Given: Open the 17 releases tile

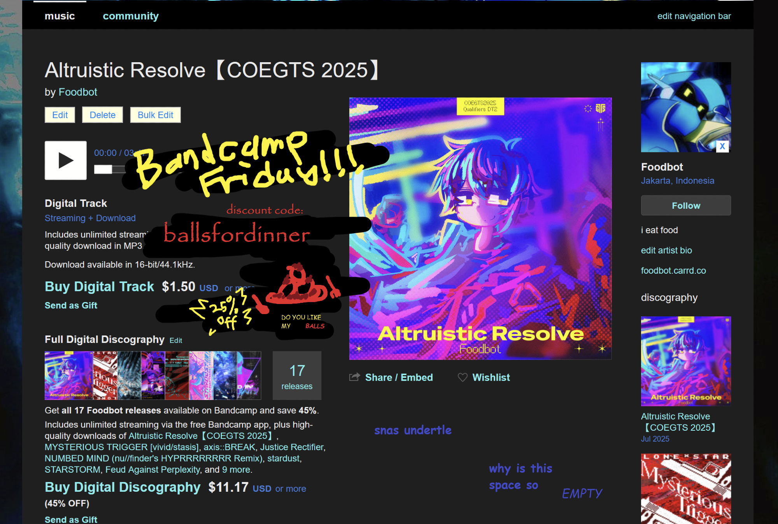Looking at the screenshot, I should 297,376.
